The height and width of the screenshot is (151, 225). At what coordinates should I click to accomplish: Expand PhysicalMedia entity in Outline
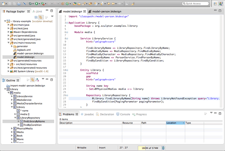pos(12,128)
